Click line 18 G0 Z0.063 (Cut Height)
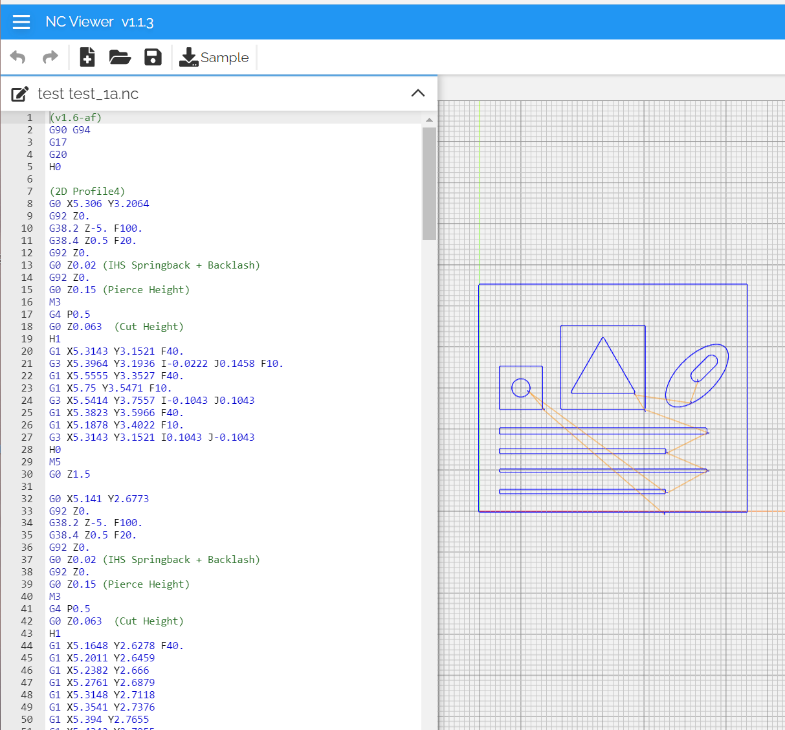 [116, 327]
